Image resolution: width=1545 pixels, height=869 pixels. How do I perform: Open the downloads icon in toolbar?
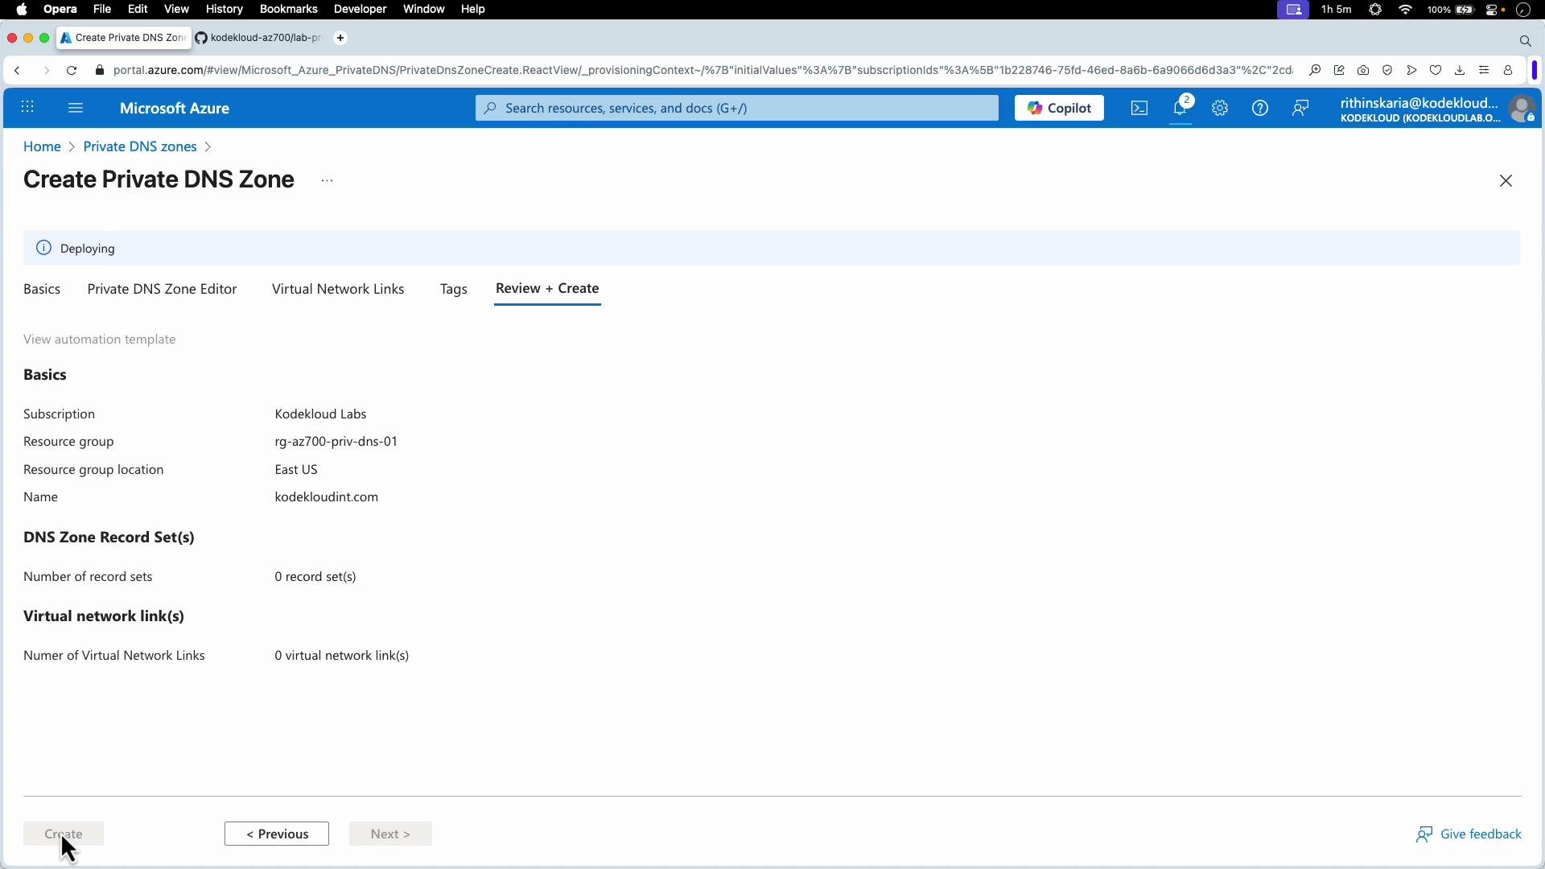(1460, 71)
